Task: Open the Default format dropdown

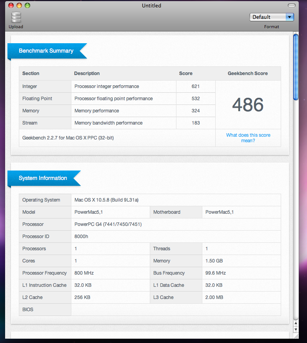Action: (x=272, y=17)
